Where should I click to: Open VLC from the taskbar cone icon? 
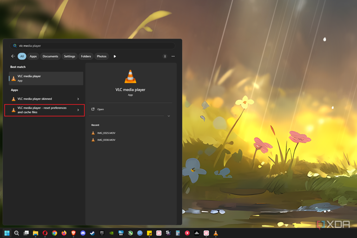click(x=216, y=233)
